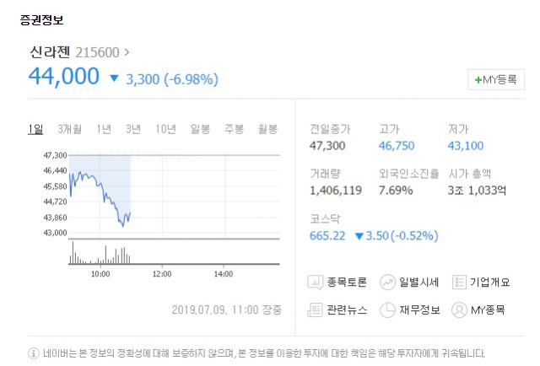Viewport: 540px width, 366px height.
Task: Open the 일별시세 daily price icon
Action: 388,283
